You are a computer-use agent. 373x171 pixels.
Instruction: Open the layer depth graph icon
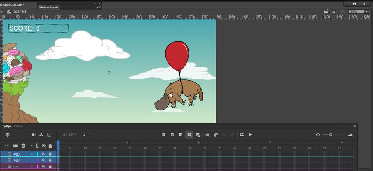pyautogui.click(x=49, y=135)
